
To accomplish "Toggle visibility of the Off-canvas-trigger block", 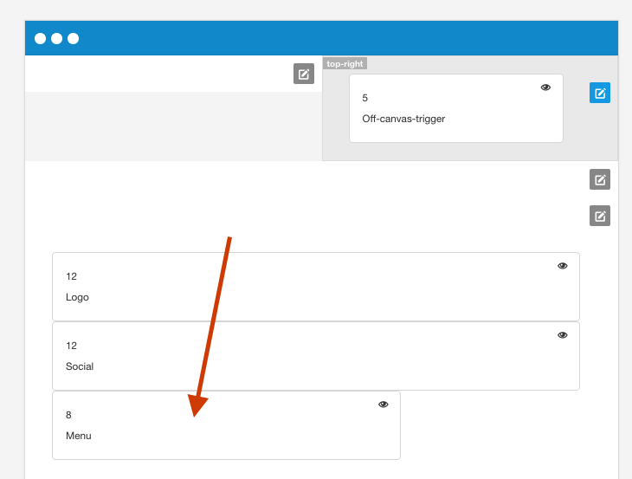I will [545, 87].
